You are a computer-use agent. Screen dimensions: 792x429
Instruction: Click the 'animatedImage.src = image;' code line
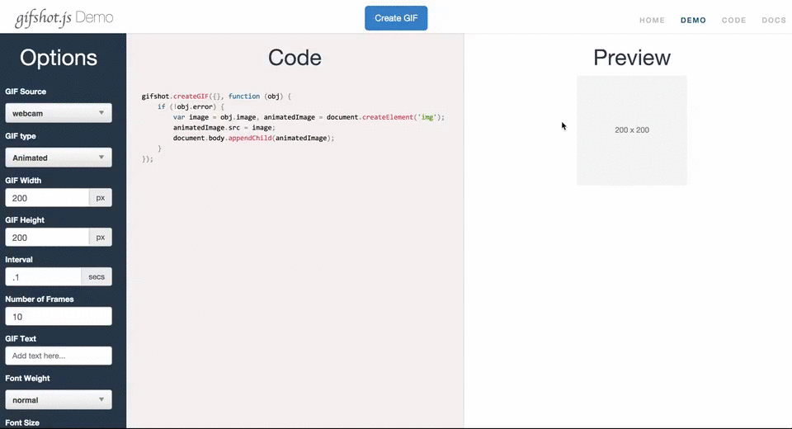224,127
